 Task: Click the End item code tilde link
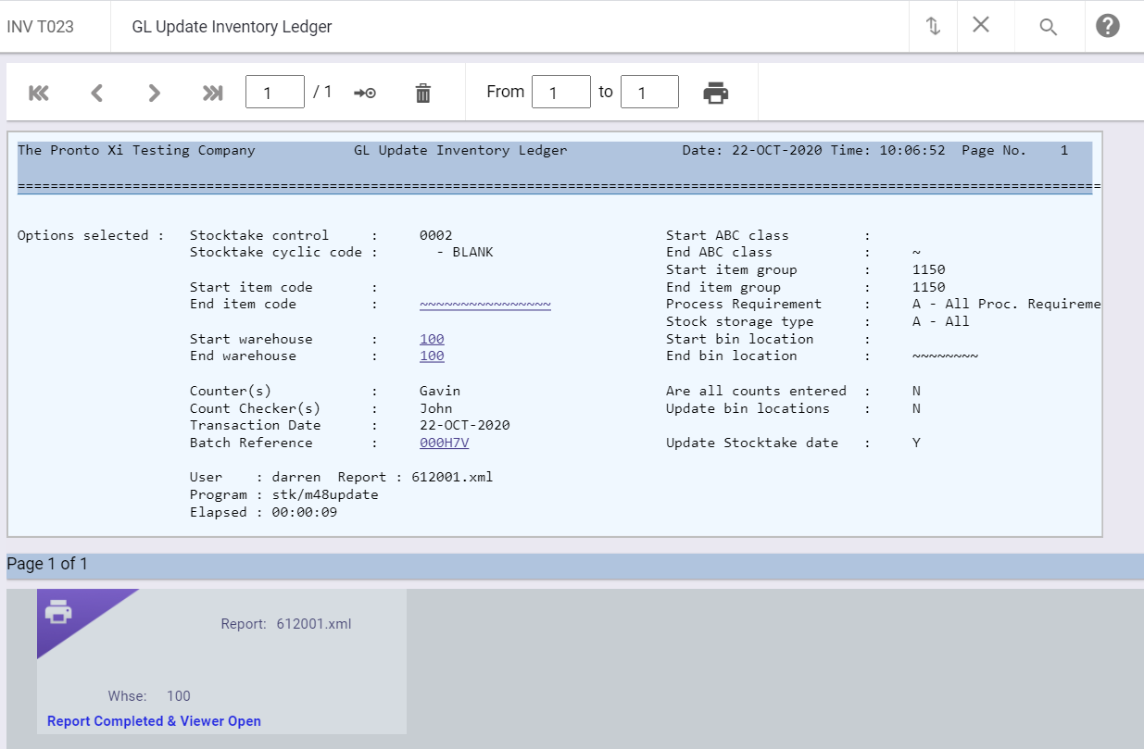(485, 304)
